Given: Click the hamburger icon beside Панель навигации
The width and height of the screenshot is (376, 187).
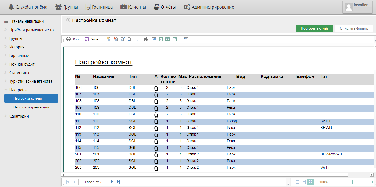Looking at the screenshot, I should [6, 21].
